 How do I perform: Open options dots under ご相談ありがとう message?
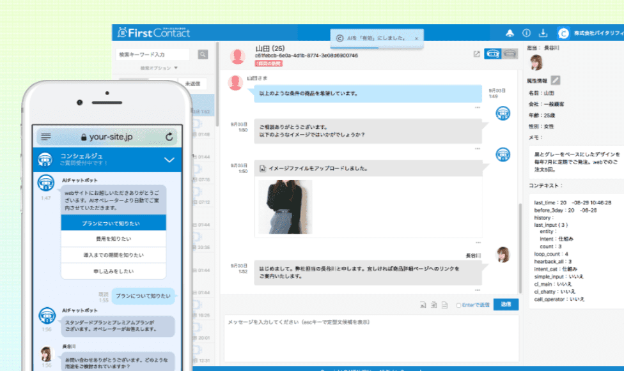pyautogui.click(x=477, y=149)
